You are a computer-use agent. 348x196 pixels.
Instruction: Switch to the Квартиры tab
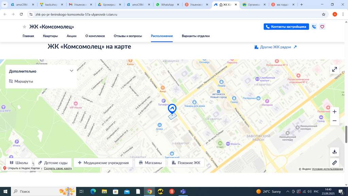(50, 36)
